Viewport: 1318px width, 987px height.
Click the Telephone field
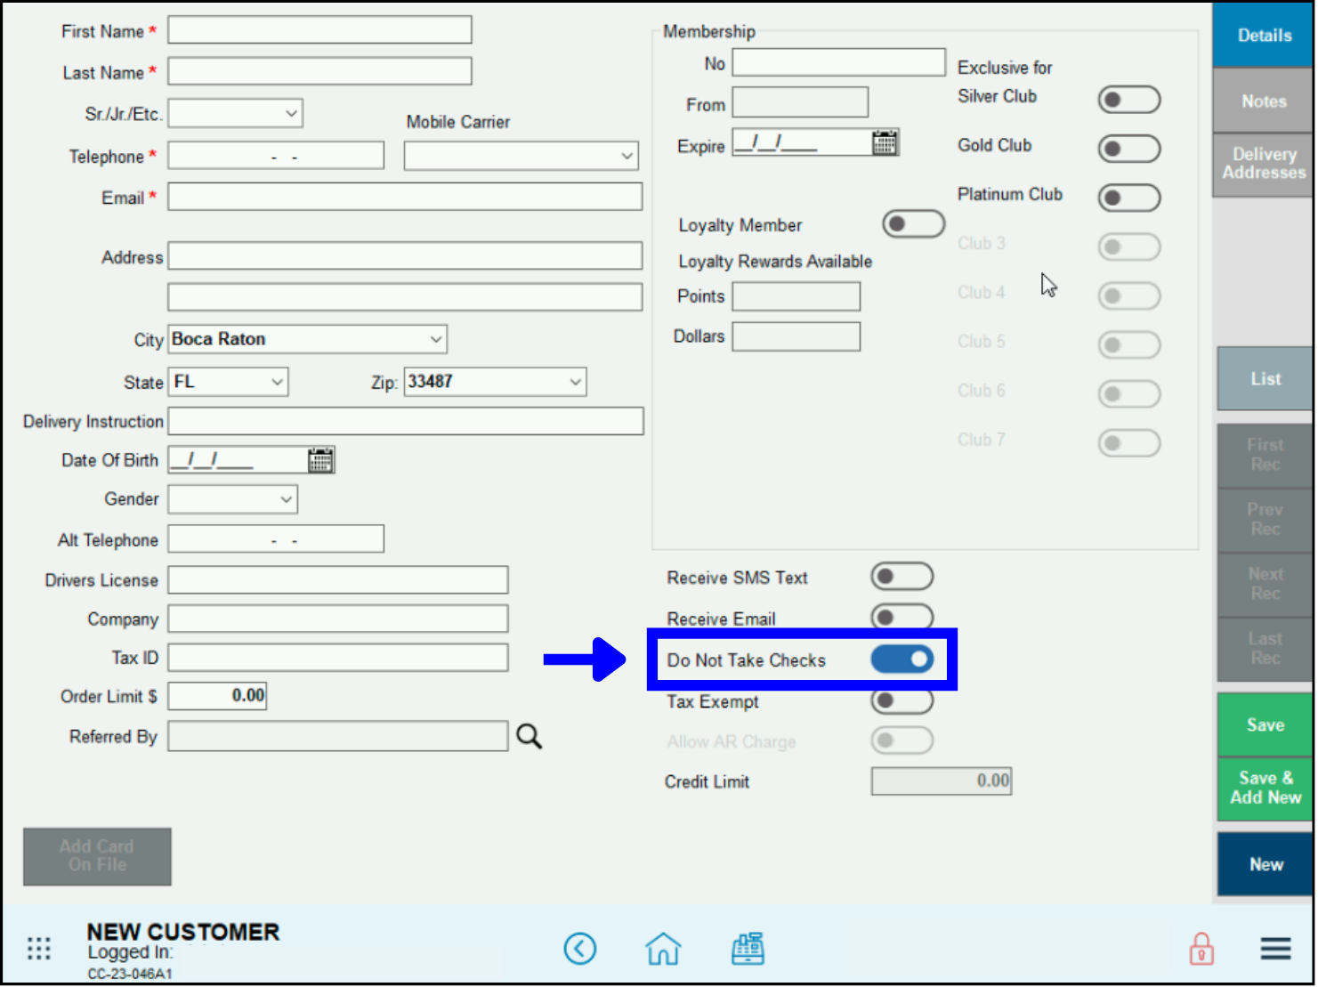point(276,156)
